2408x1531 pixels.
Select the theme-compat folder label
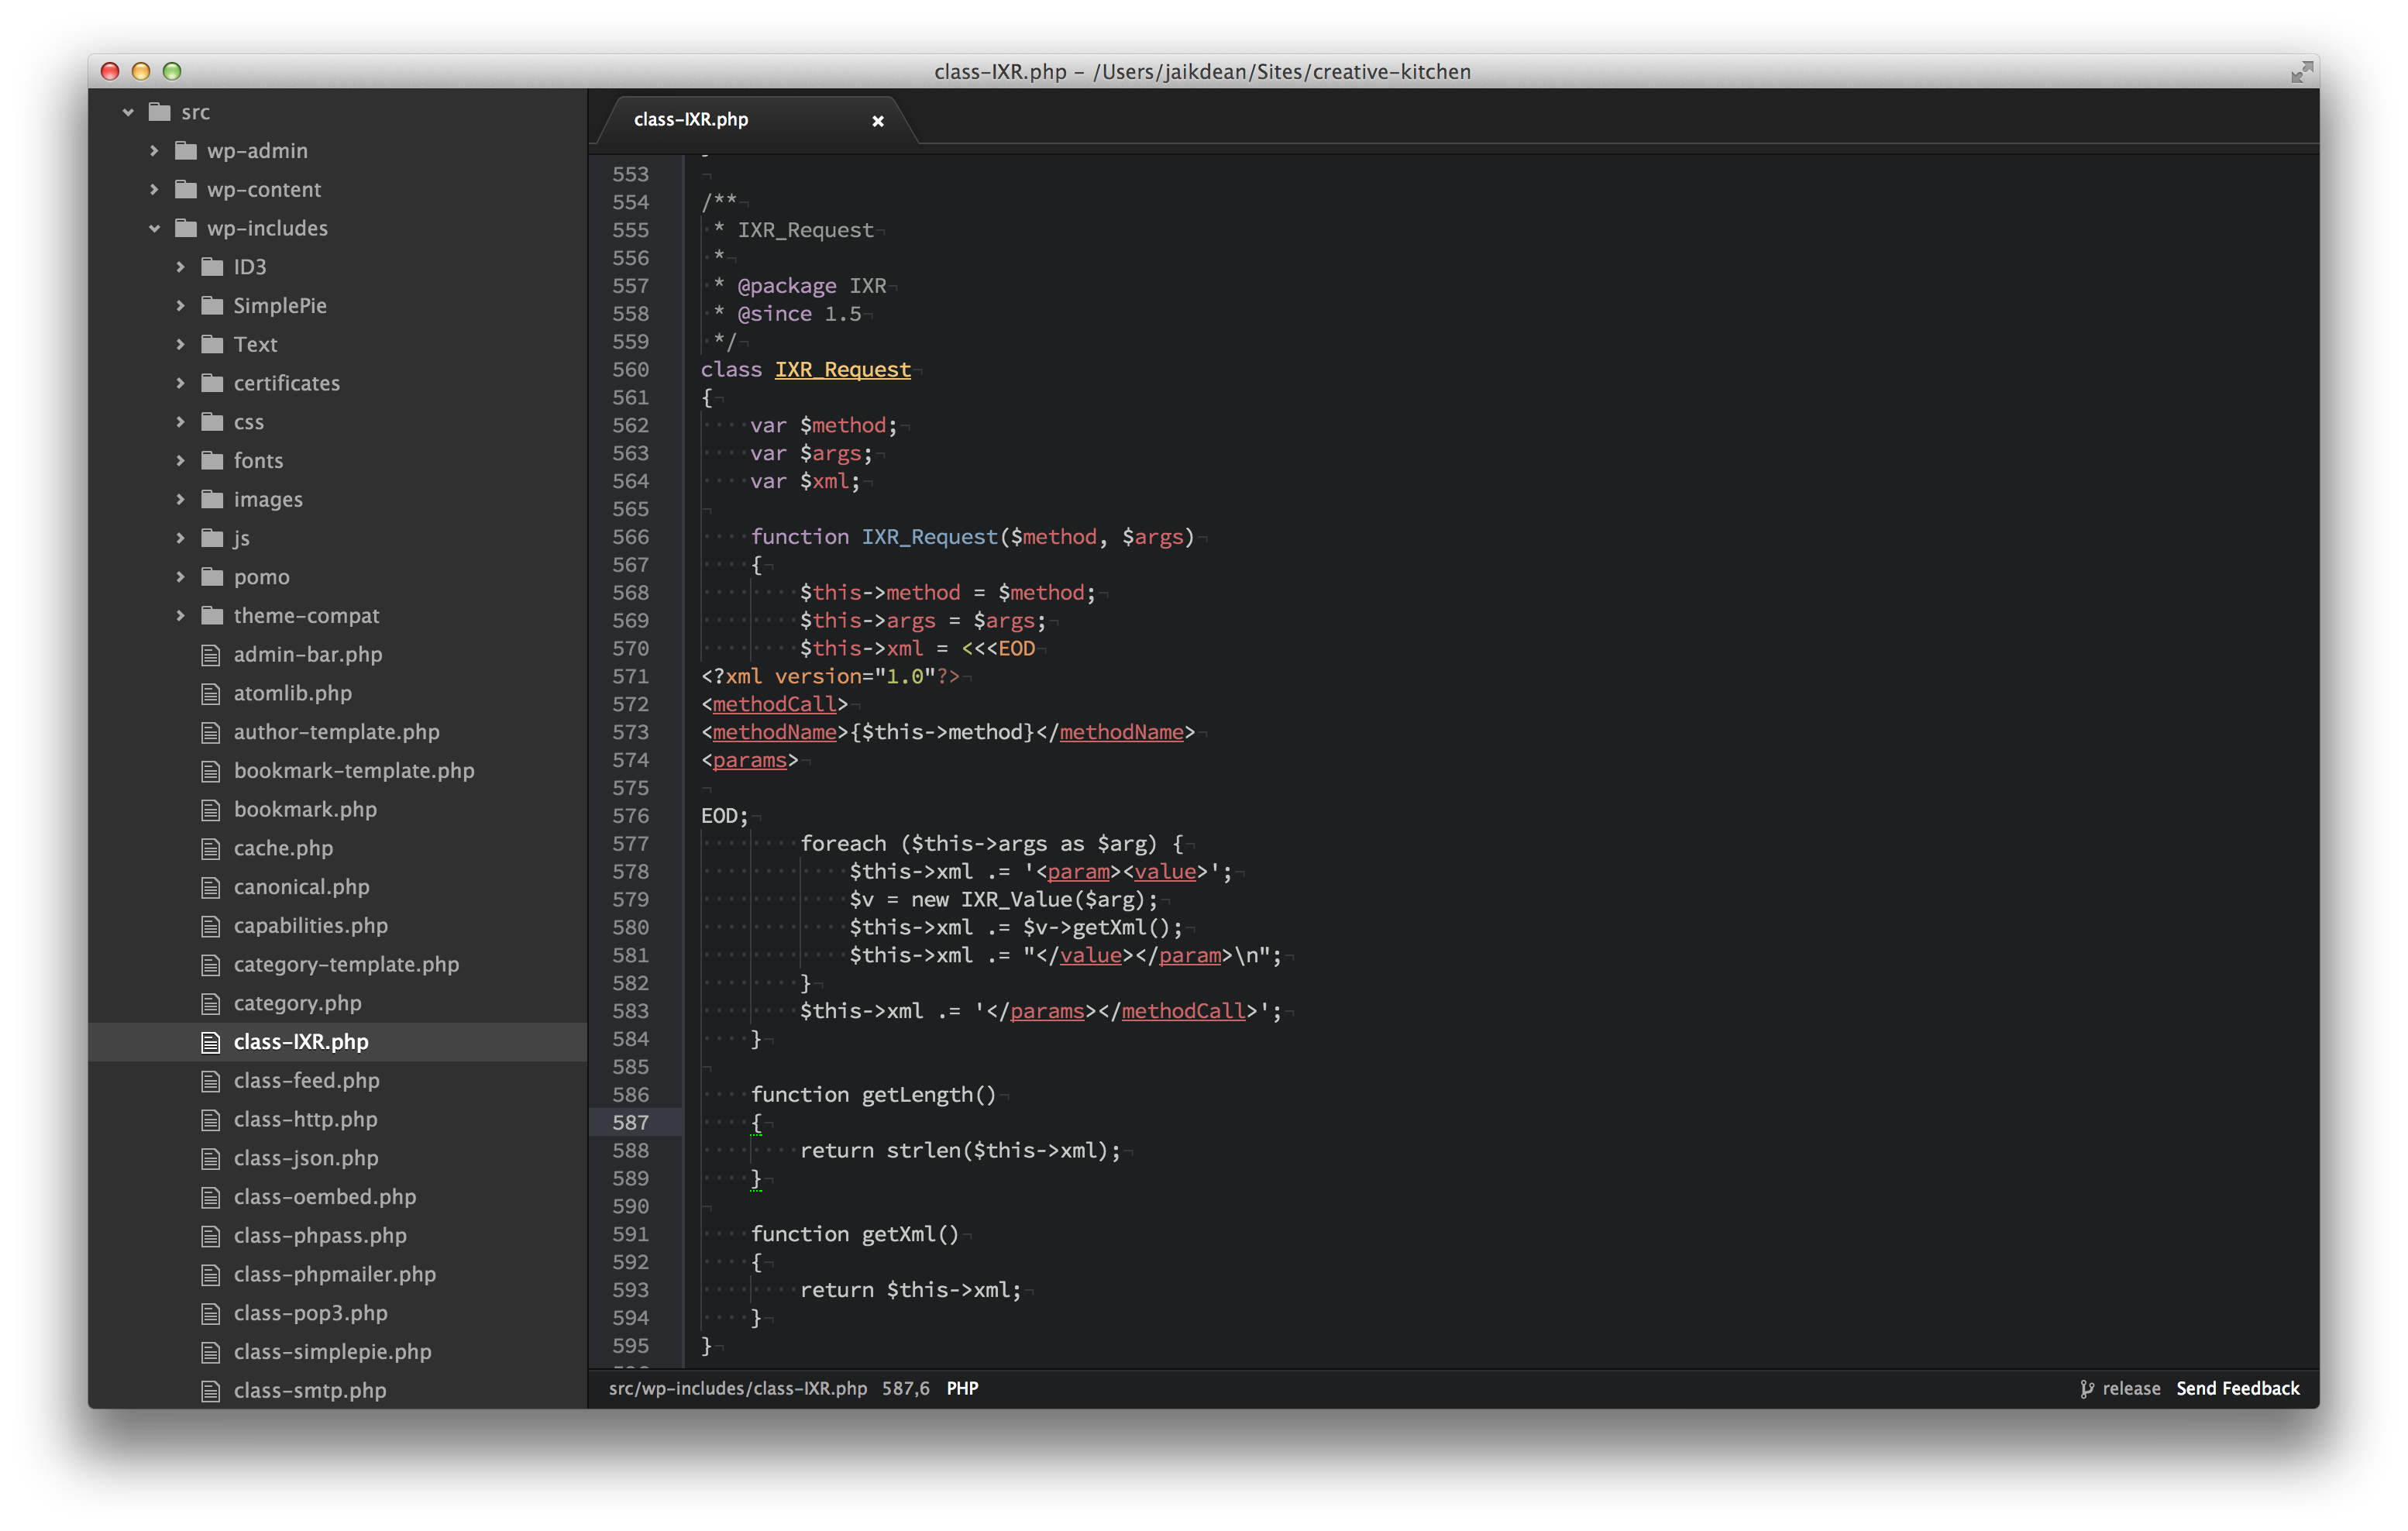tap(307, 616)
